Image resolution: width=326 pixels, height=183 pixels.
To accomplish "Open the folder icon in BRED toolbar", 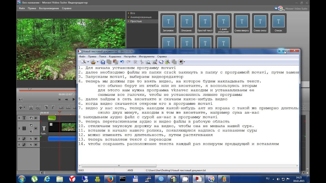I will coord(93,62).
